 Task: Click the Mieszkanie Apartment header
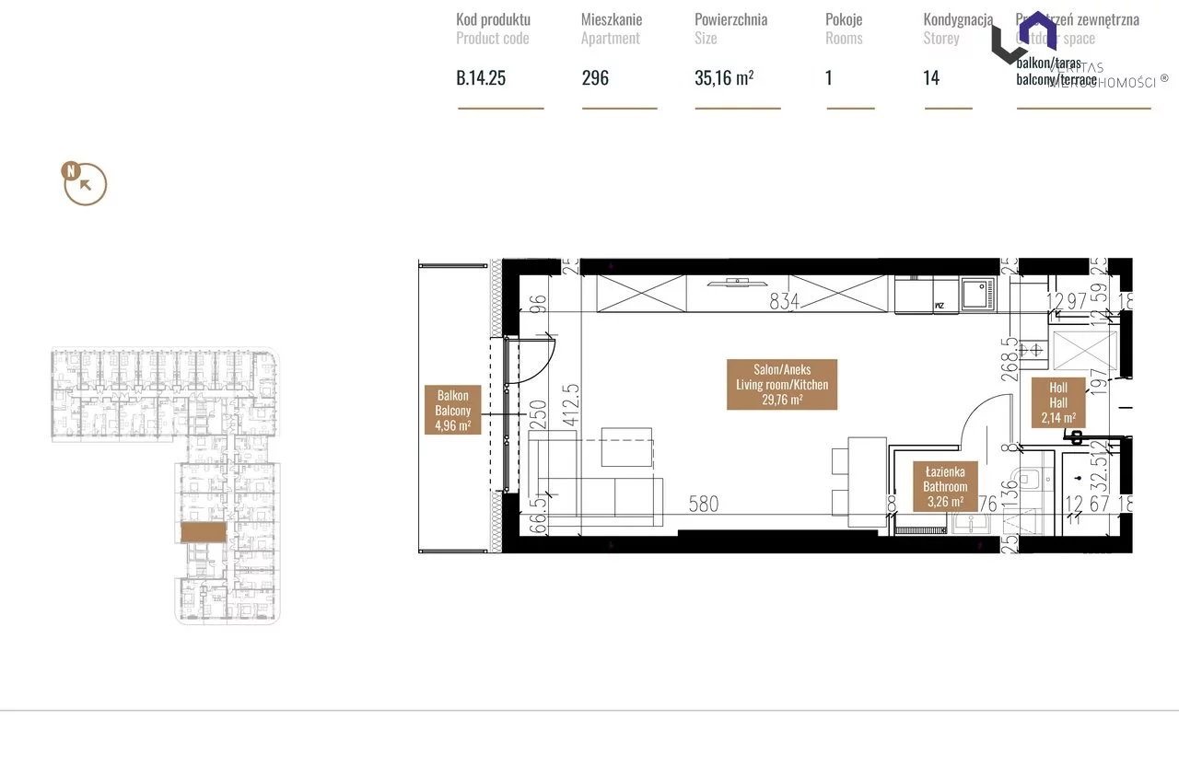coord(612,29)
